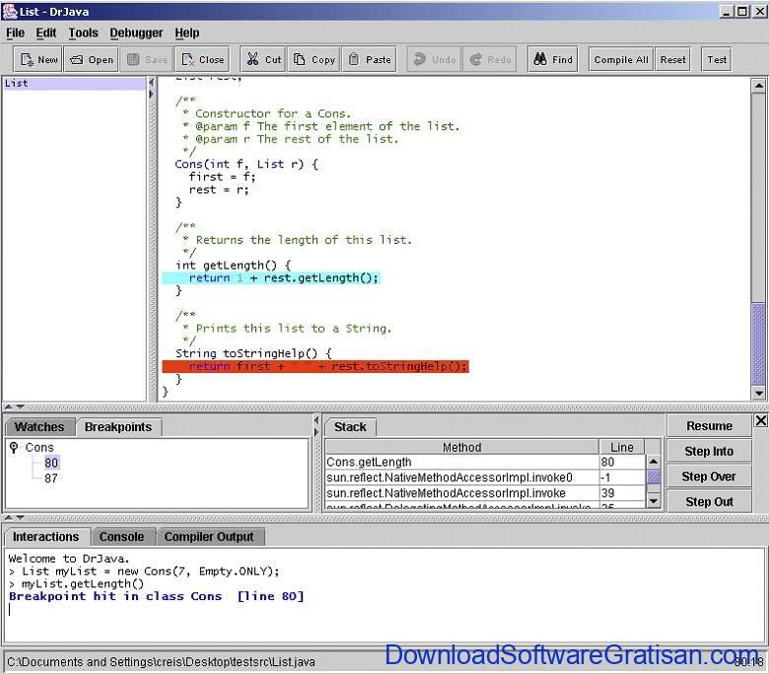Paste with the Paste toolbar button
Image resolution: width=769 pixels, height=674 pixels.
pyautogui.click(x=370, y=59)
